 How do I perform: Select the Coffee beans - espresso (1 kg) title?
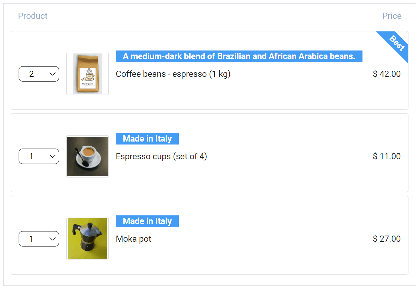click(x=173, y=74)
